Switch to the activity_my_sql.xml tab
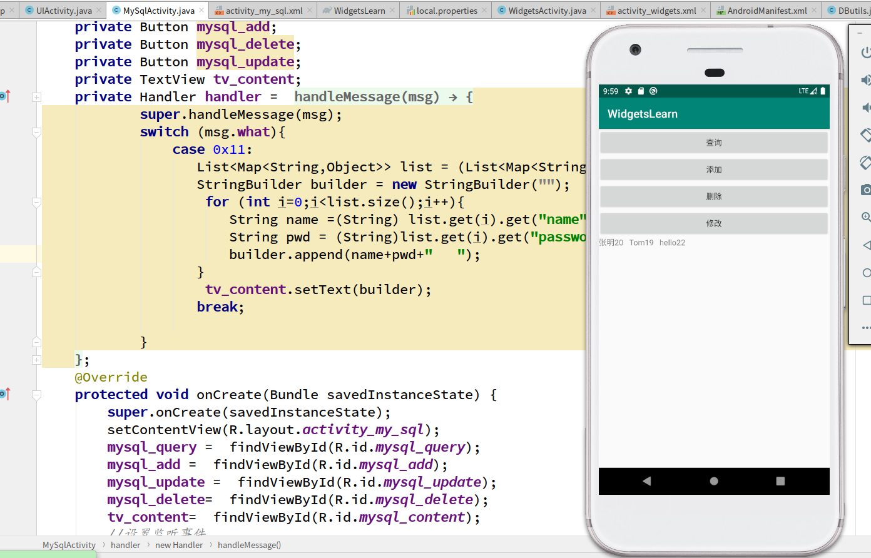Viewport: 871px width, 558px height. tap(264, 11)
